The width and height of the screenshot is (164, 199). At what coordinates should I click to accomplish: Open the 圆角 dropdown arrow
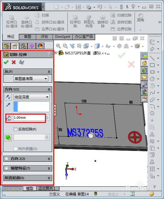tap(140, 30)
